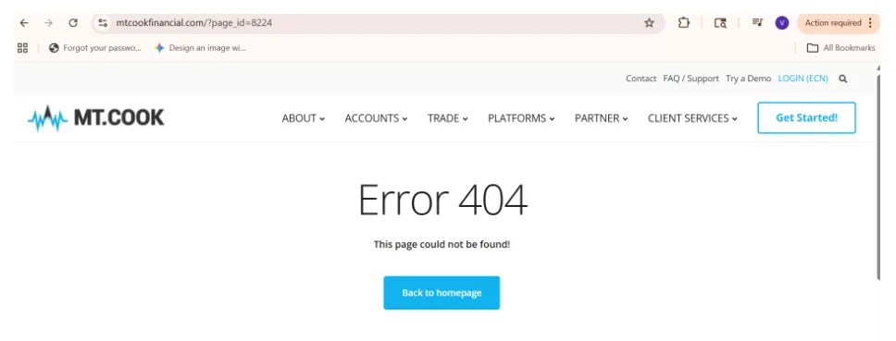Open the All Bookmarks folder
The image size is (896, 341).
[x=840, y=48]
